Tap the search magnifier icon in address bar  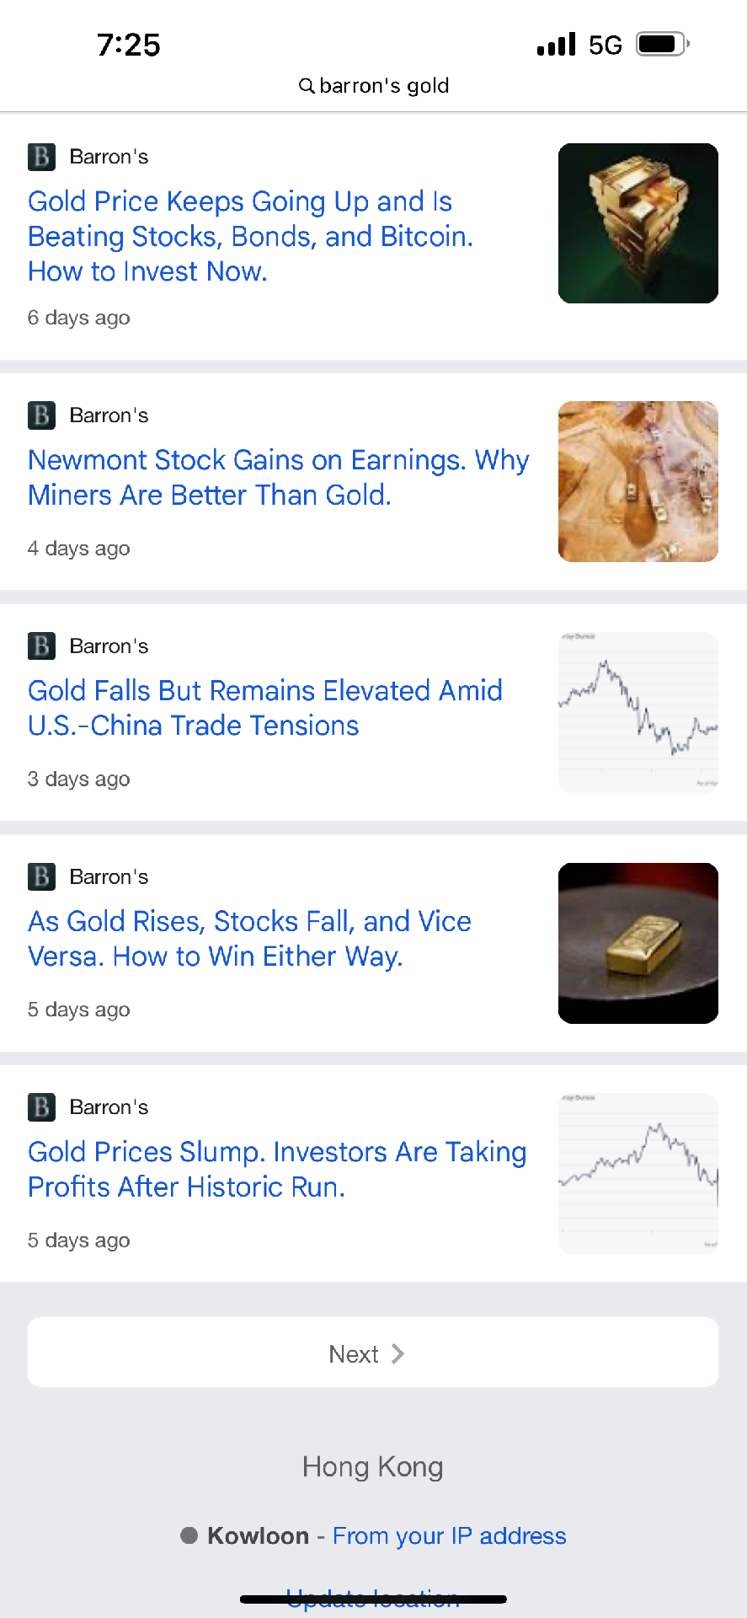pyautogui.click(x=307, y=86)
